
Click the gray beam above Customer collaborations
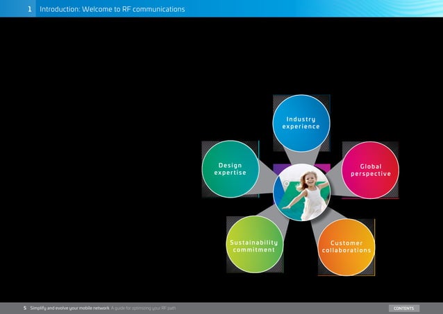tap(325, 220)
